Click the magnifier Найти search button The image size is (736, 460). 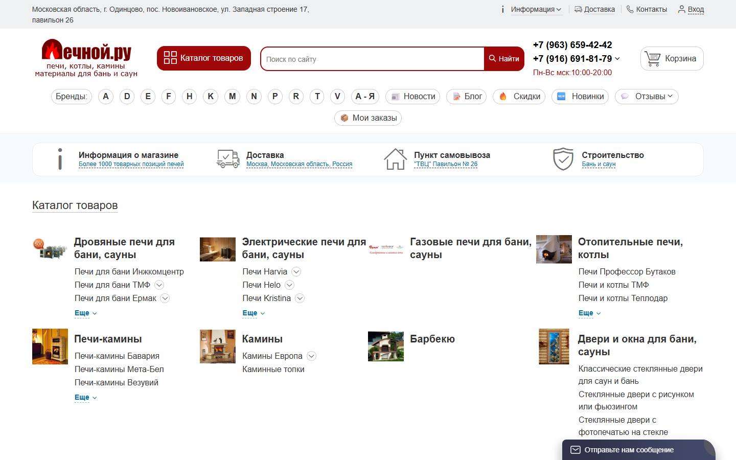coord(504,59)
